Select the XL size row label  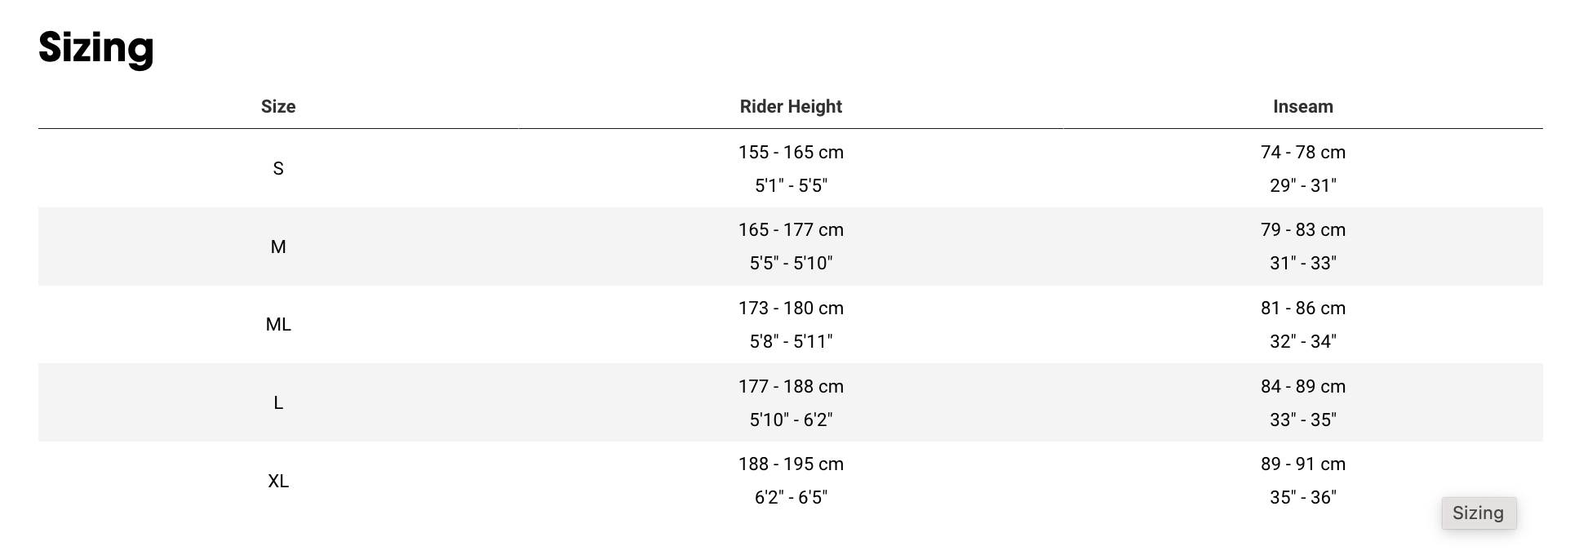pos(278,482)
